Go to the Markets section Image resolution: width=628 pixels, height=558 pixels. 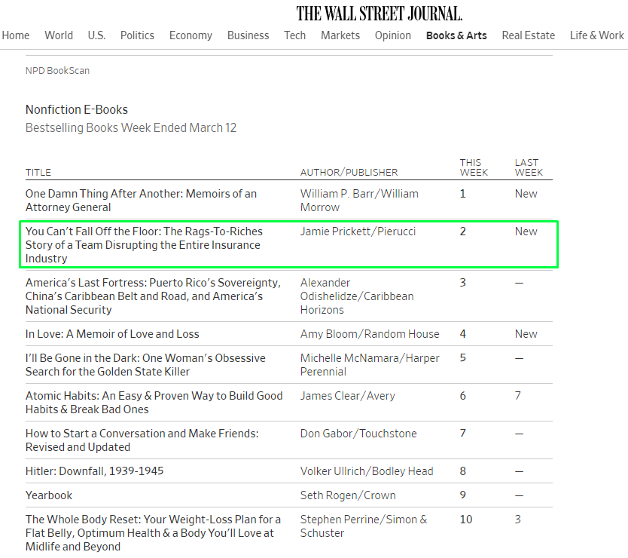point(340,35)
